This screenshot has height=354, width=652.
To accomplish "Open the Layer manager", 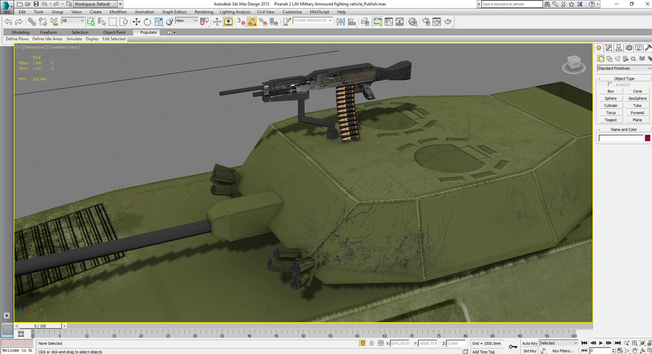I will point(365,22).
